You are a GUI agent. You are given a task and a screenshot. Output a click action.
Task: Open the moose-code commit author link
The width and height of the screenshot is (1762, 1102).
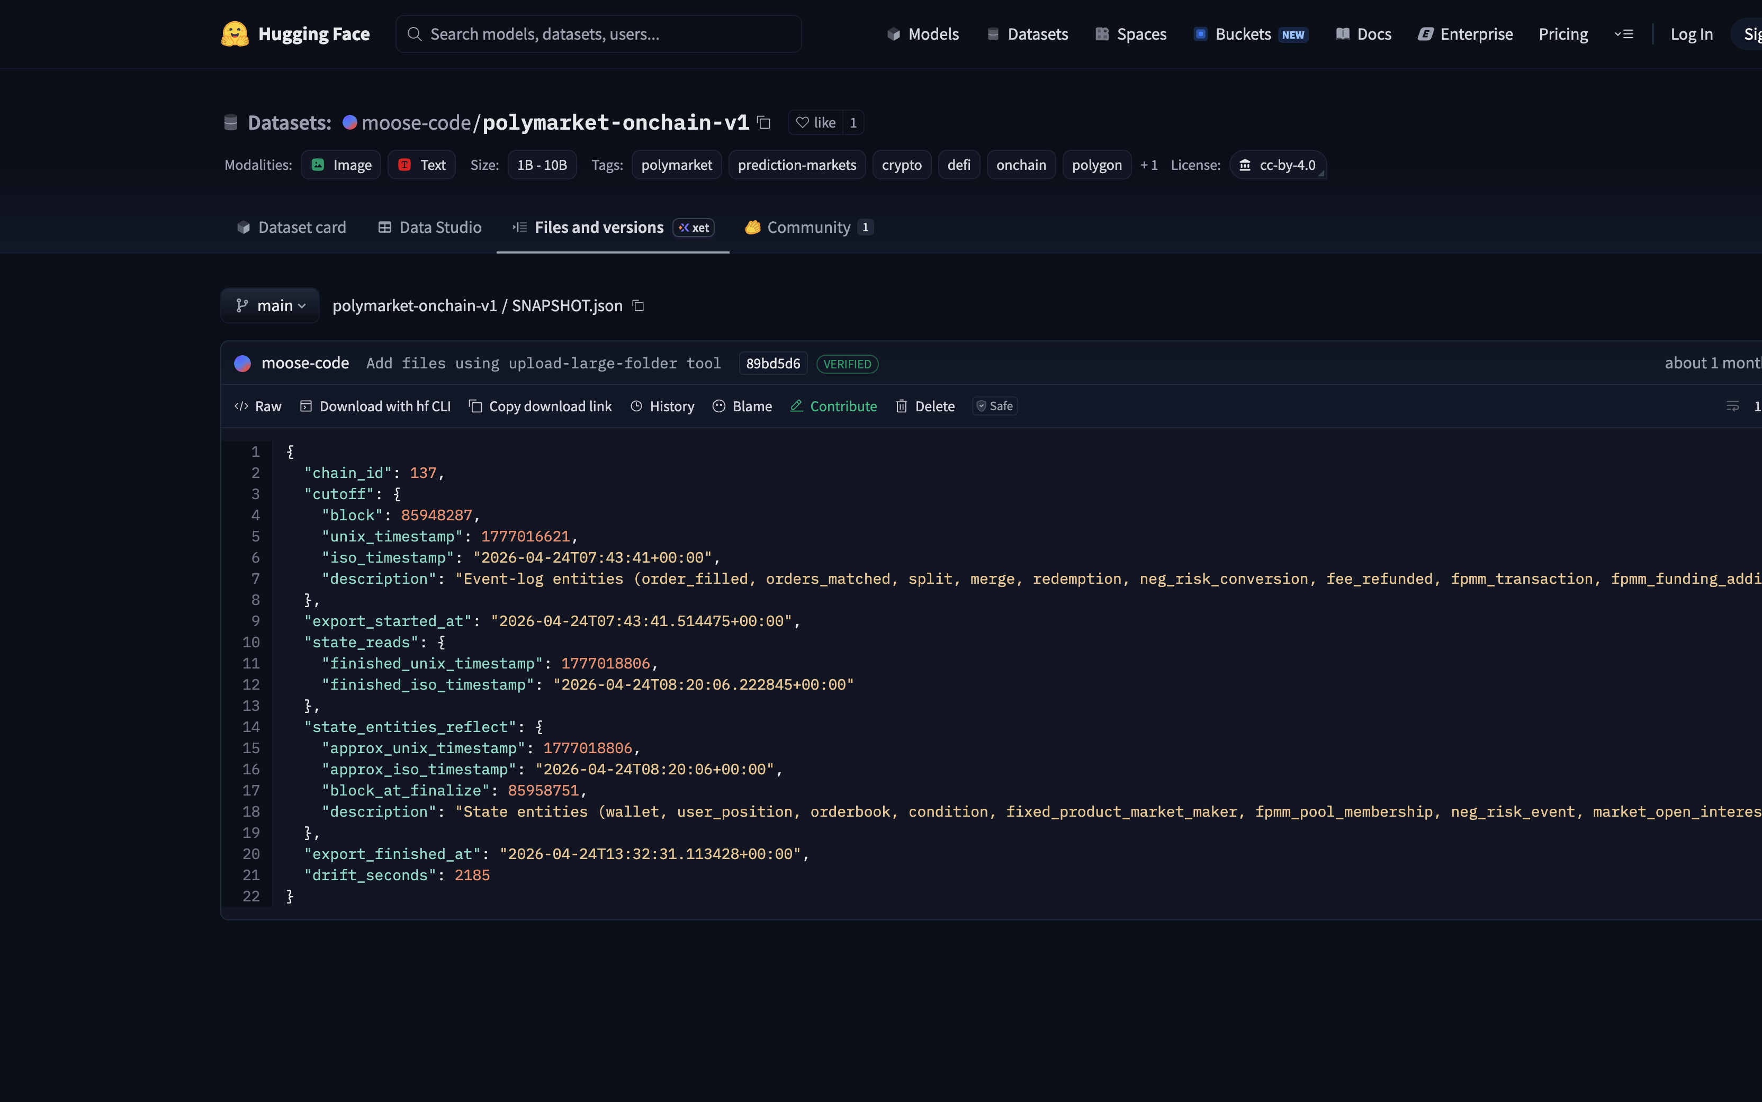coord(305,363)
